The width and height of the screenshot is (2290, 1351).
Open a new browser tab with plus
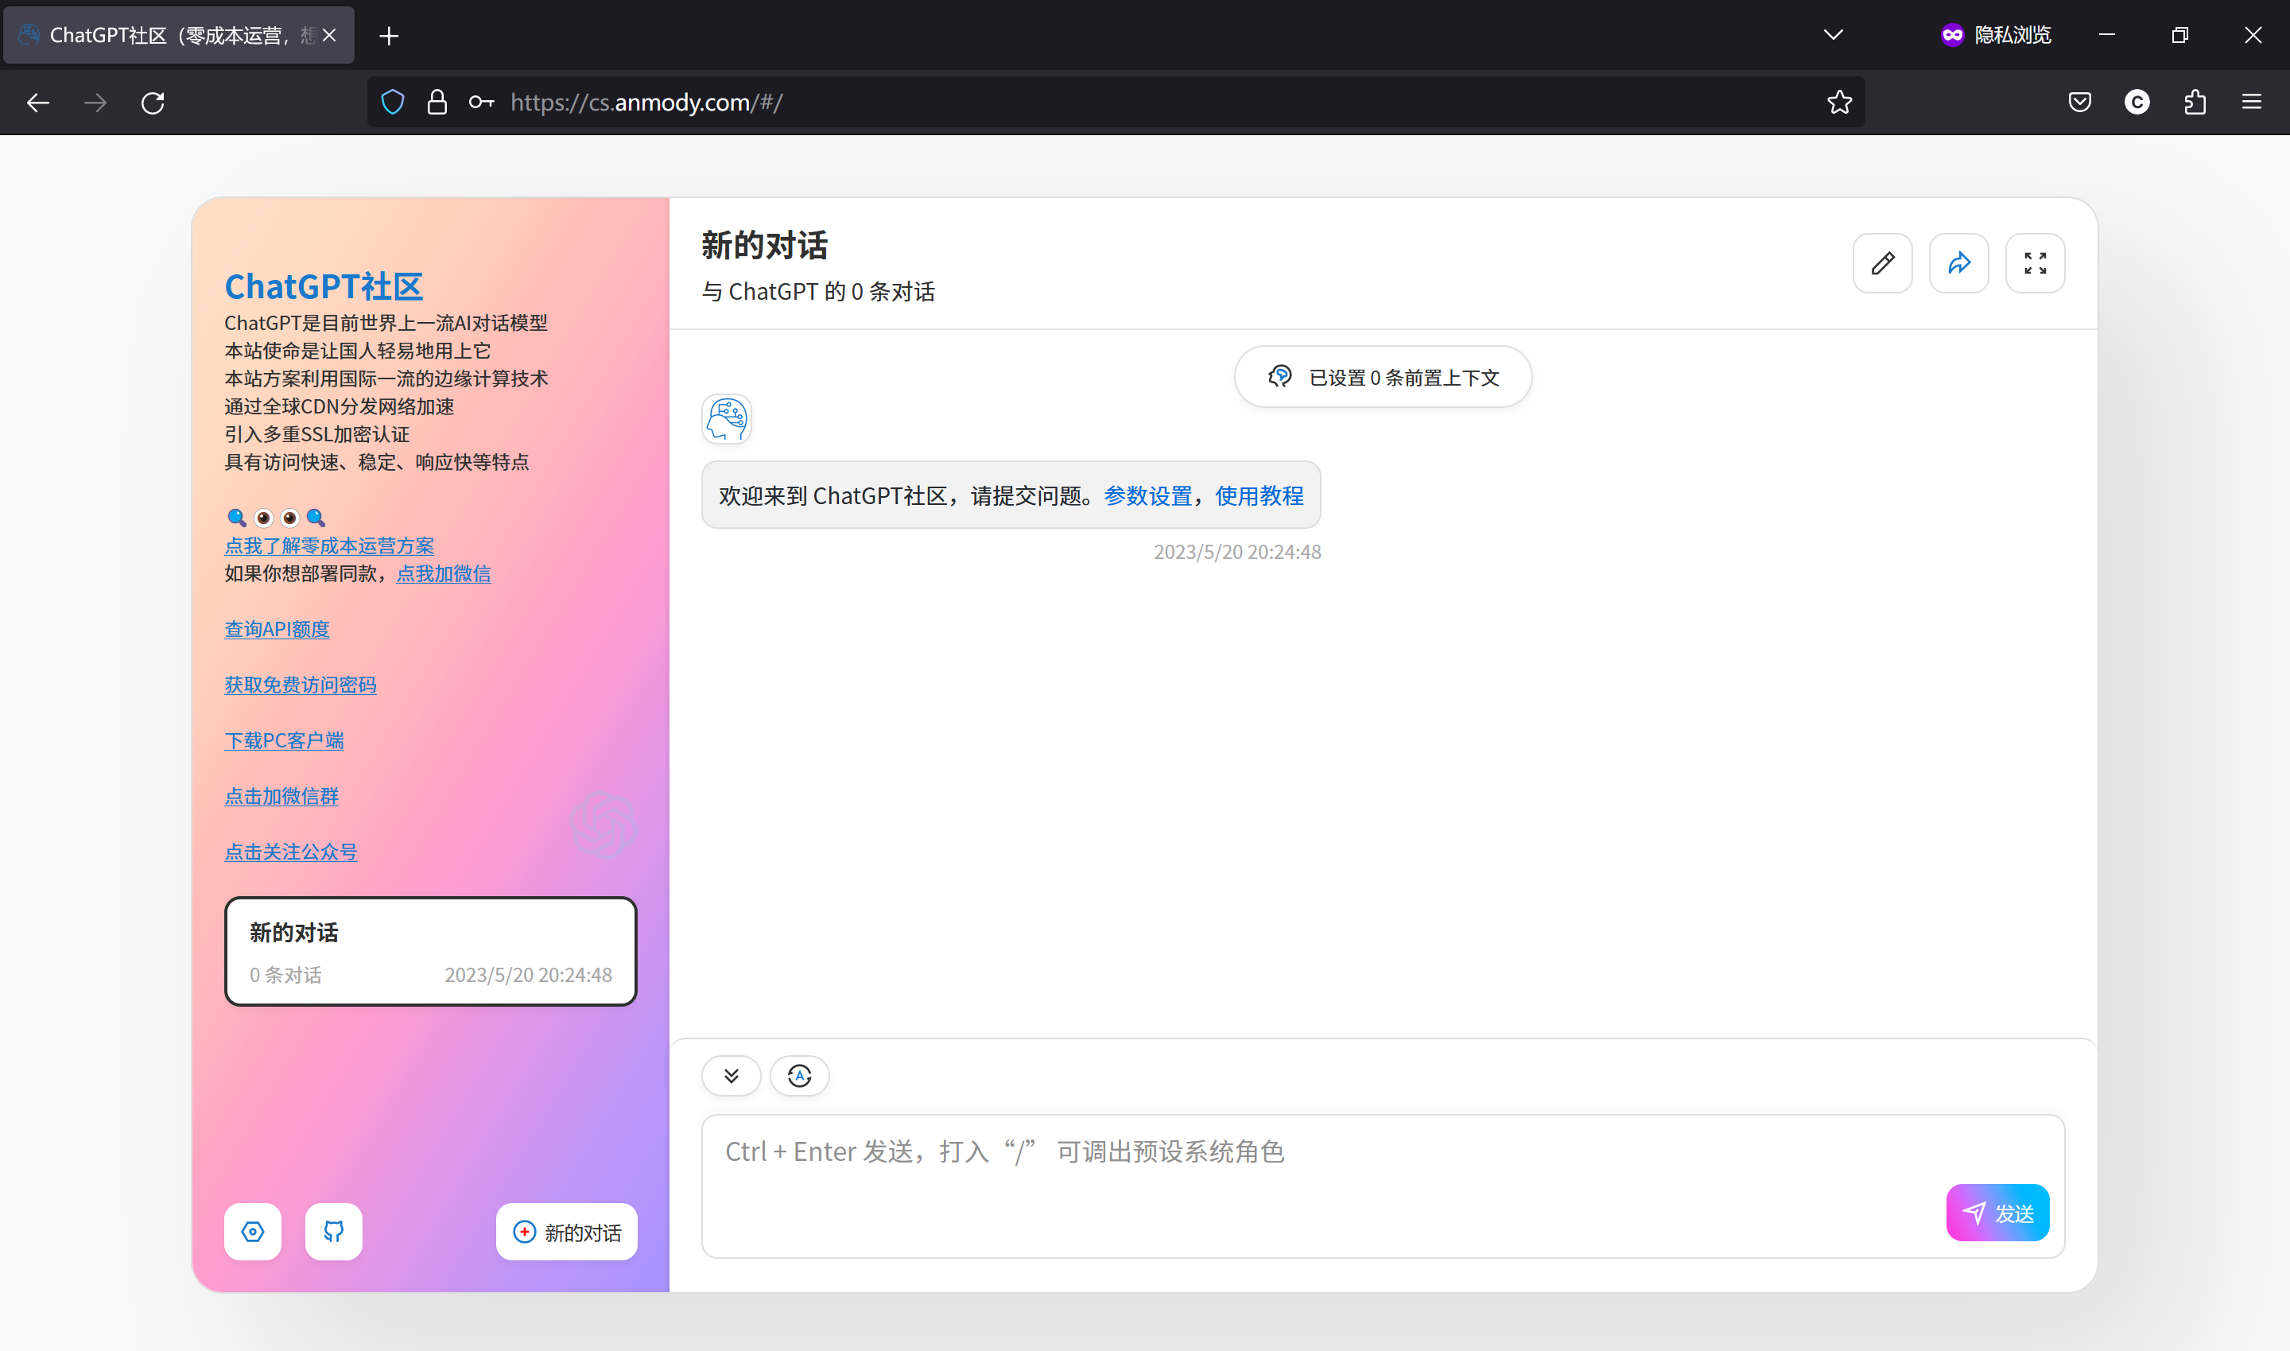[x=389, y=36]
